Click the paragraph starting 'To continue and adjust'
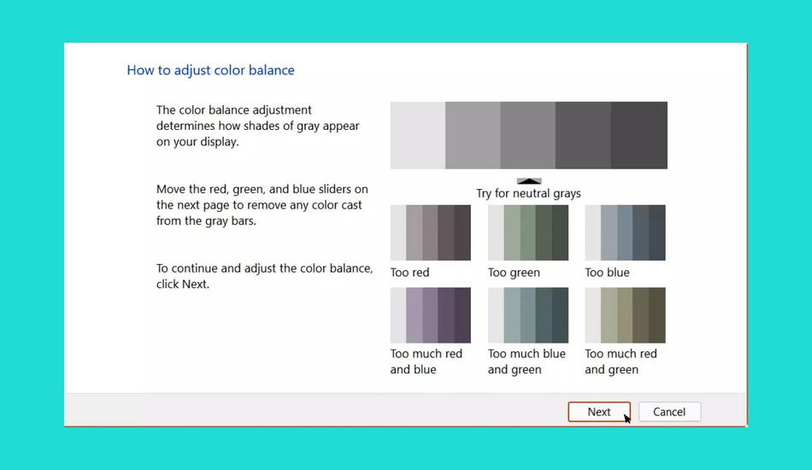 [x=265, y=276]
